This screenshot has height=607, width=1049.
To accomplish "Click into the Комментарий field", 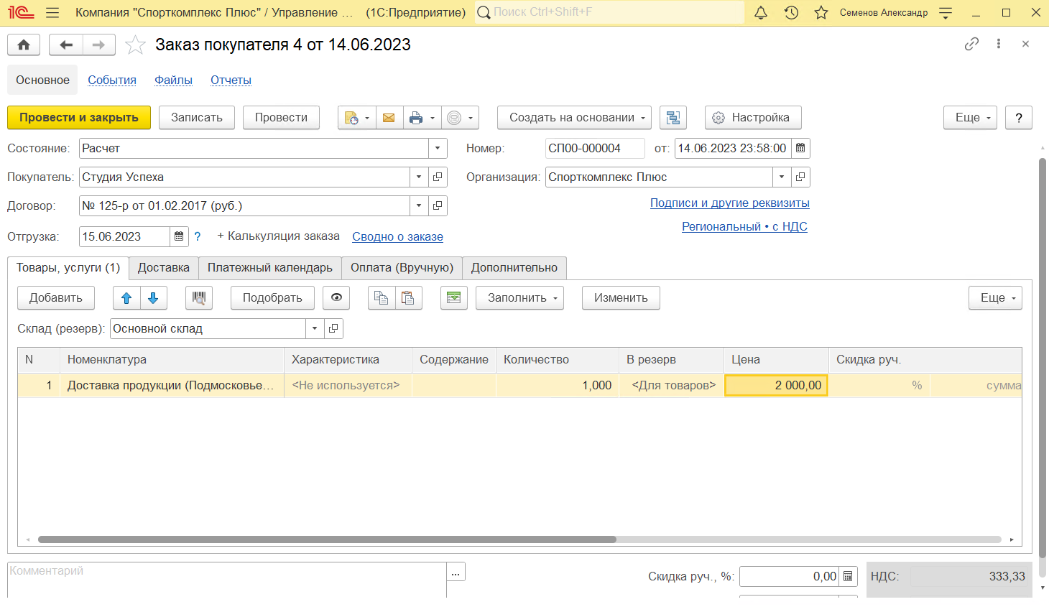I will 227,580.
